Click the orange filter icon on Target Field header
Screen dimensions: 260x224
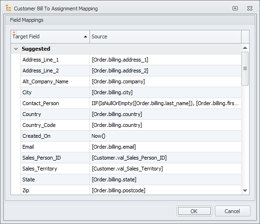coord(14,33)
